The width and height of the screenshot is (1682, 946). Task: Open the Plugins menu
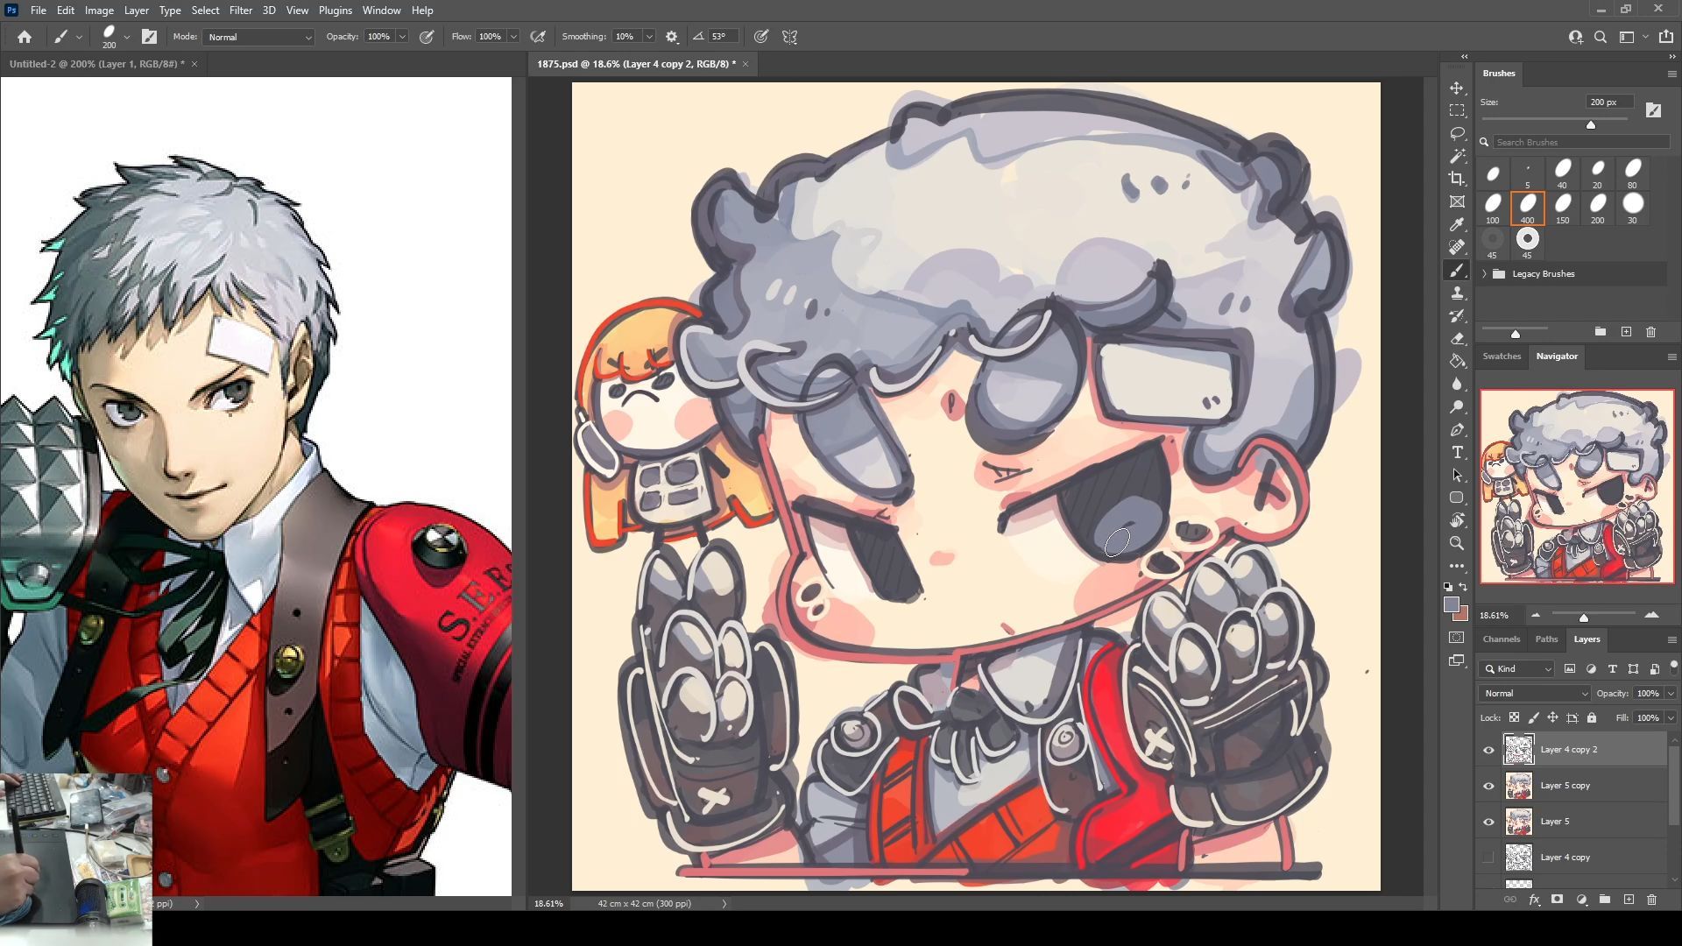pos(335,11)
